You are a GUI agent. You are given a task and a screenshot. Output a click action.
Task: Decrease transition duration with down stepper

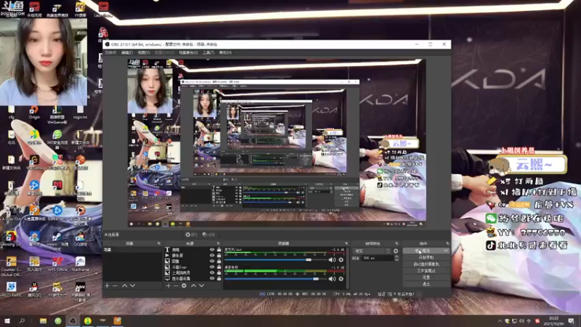click(x=396, y=259)
